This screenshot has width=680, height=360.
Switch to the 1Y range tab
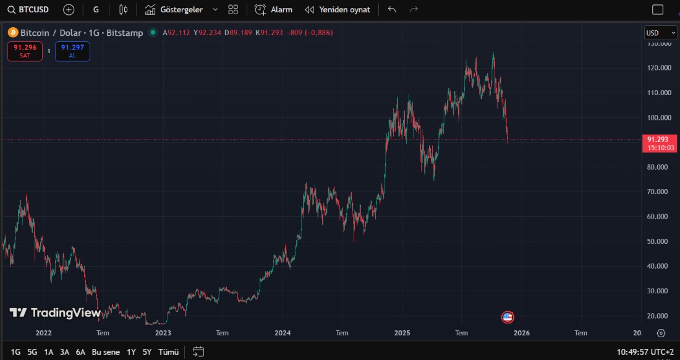tap(130, 351)
